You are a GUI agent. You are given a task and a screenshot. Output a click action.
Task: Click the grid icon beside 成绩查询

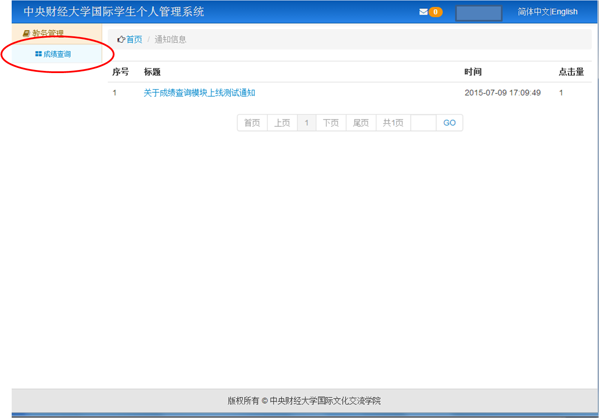click(38, 54)
